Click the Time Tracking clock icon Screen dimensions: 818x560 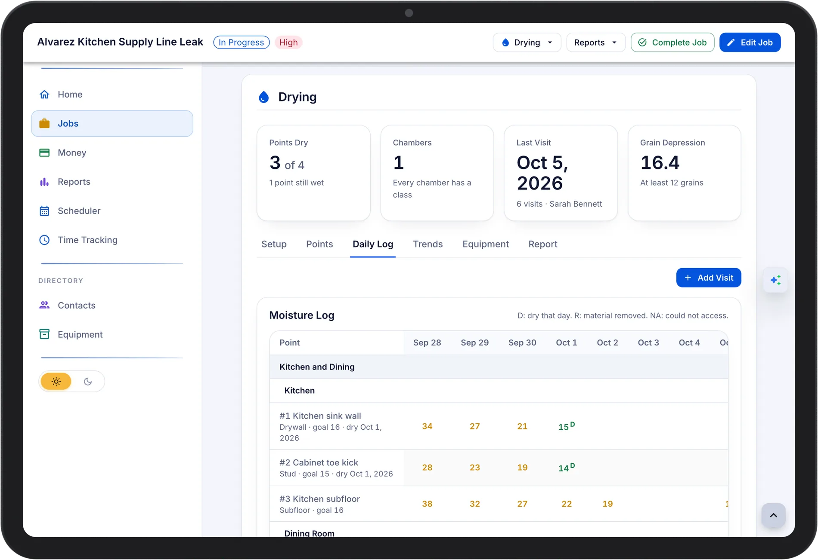pos(44,240)
